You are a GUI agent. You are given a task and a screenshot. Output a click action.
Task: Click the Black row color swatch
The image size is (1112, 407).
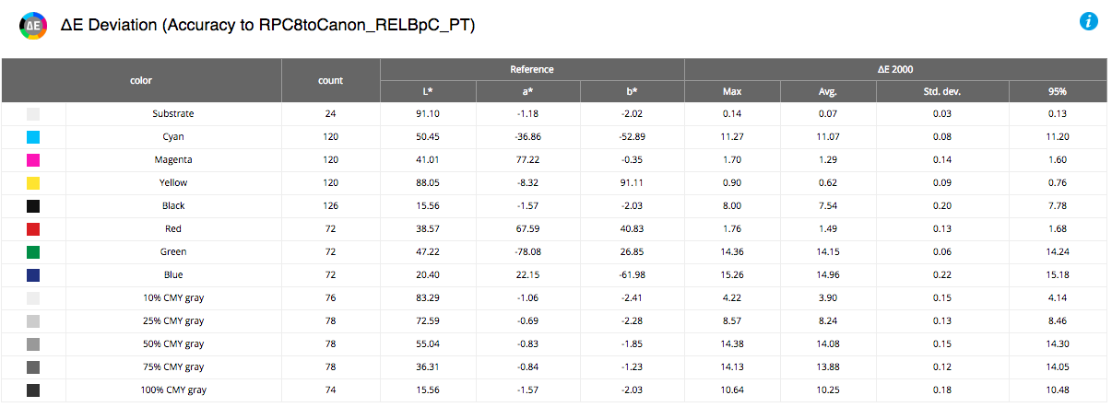click(x=33, y=206)
